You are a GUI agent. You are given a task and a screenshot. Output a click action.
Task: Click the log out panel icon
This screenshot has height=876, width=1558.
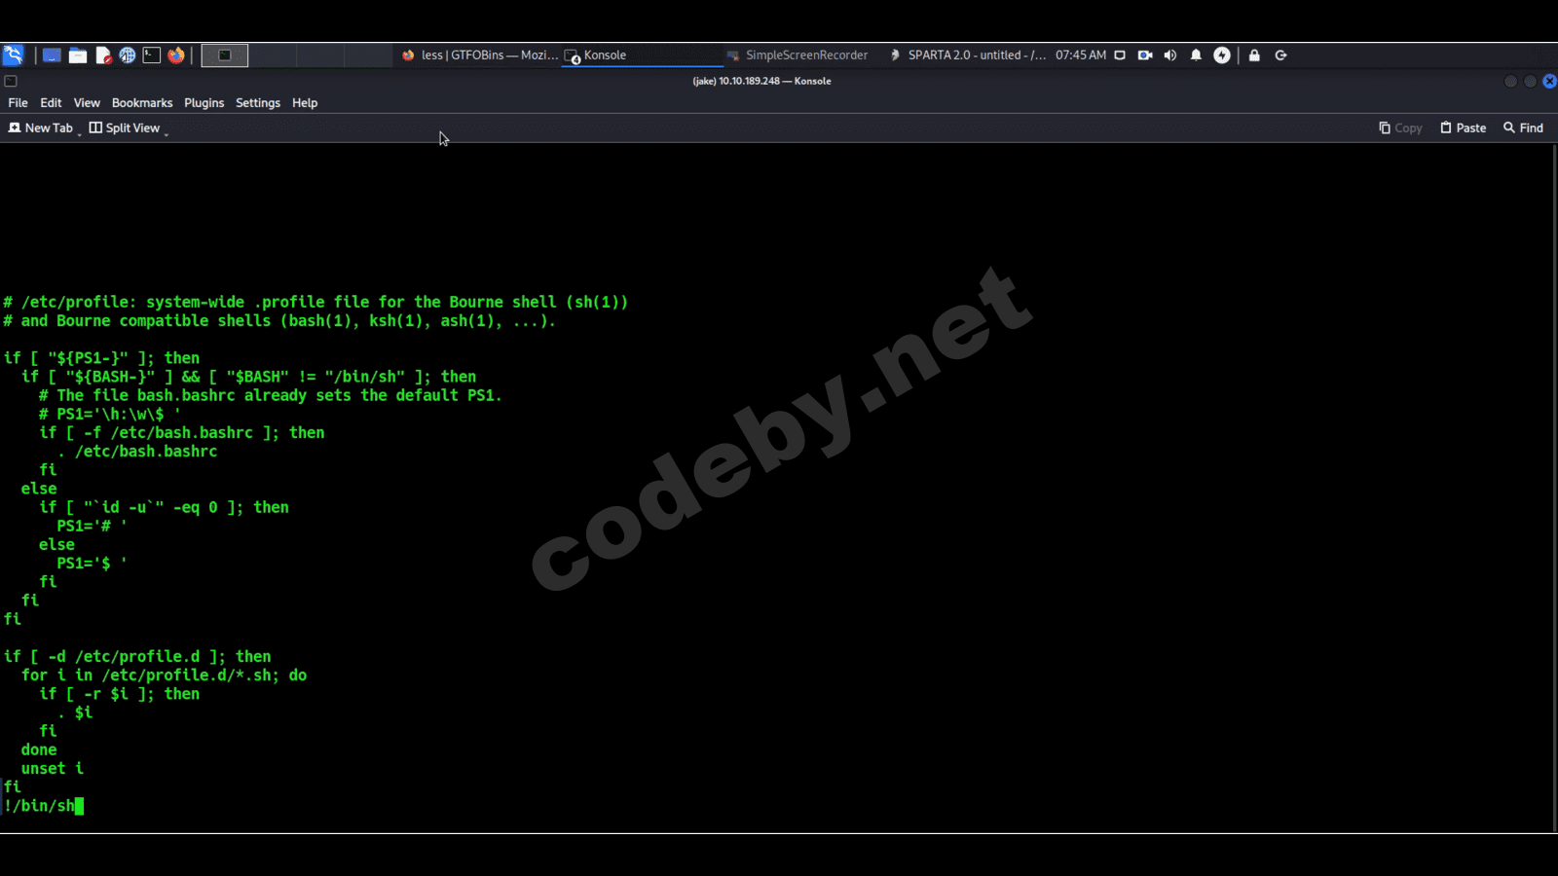click(x=1281, y=55)
